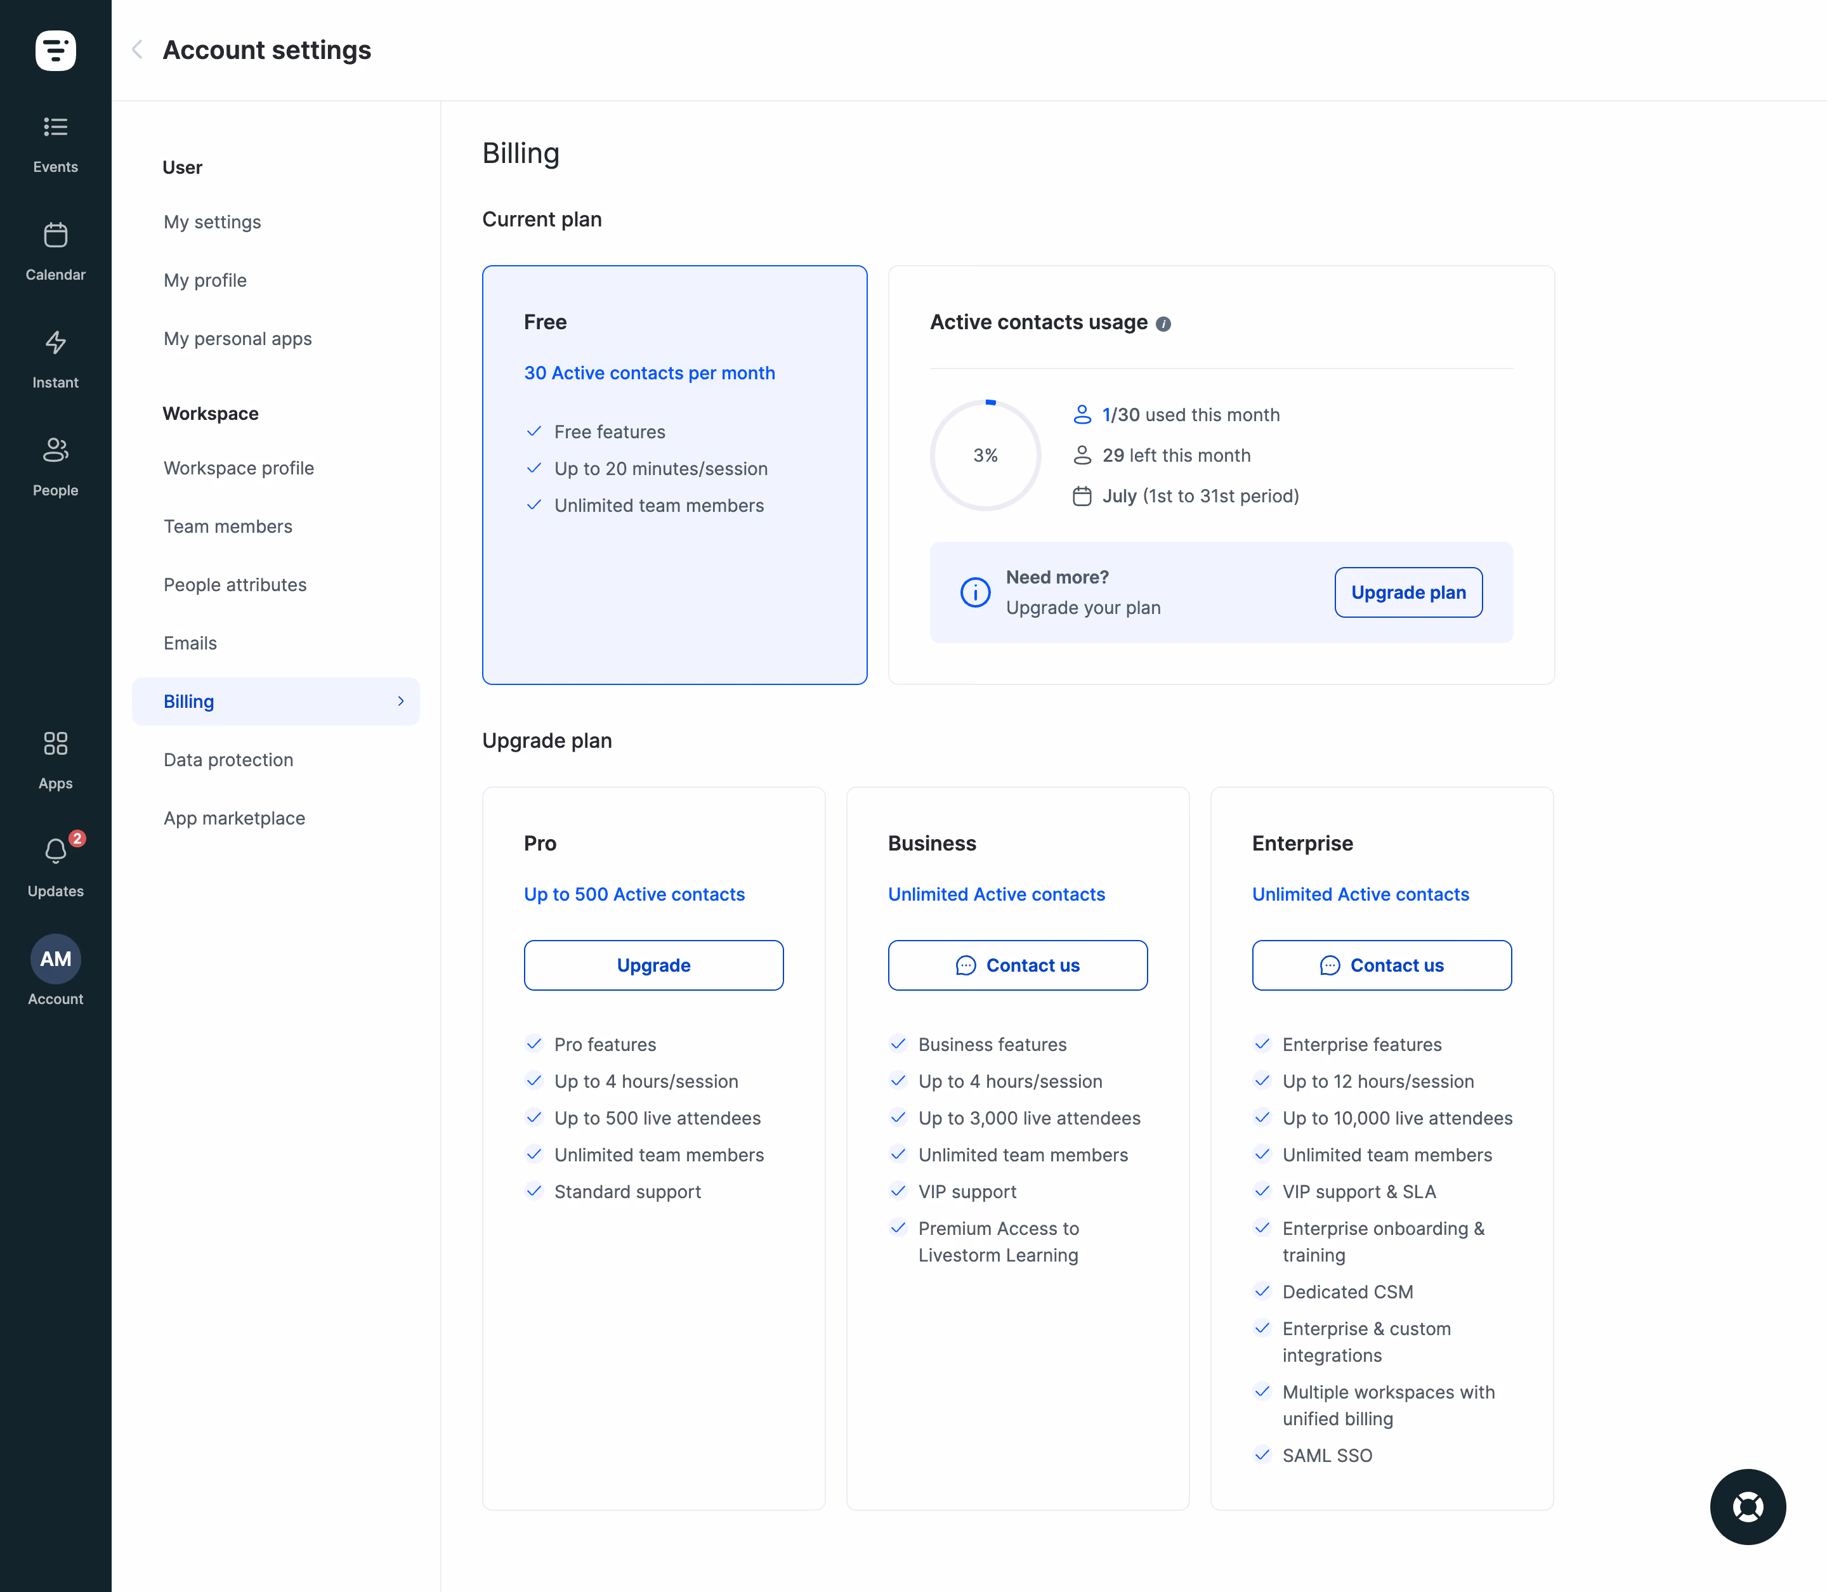Click the '1/30 used this month' text

(1191, 415)
